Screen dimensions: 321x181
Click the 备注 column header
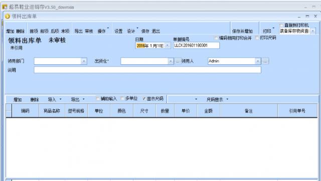click(249, 111)
